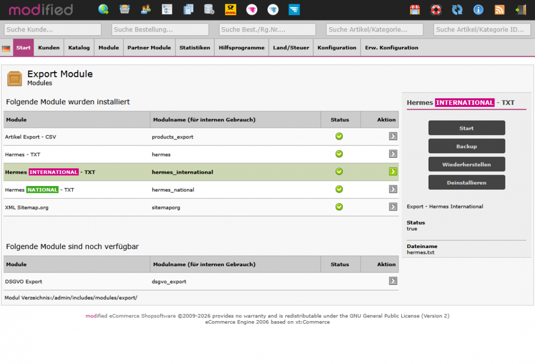Screen dimensions: 535x364
Task: Click the DHL shipping icon
Action: (231, 9)
